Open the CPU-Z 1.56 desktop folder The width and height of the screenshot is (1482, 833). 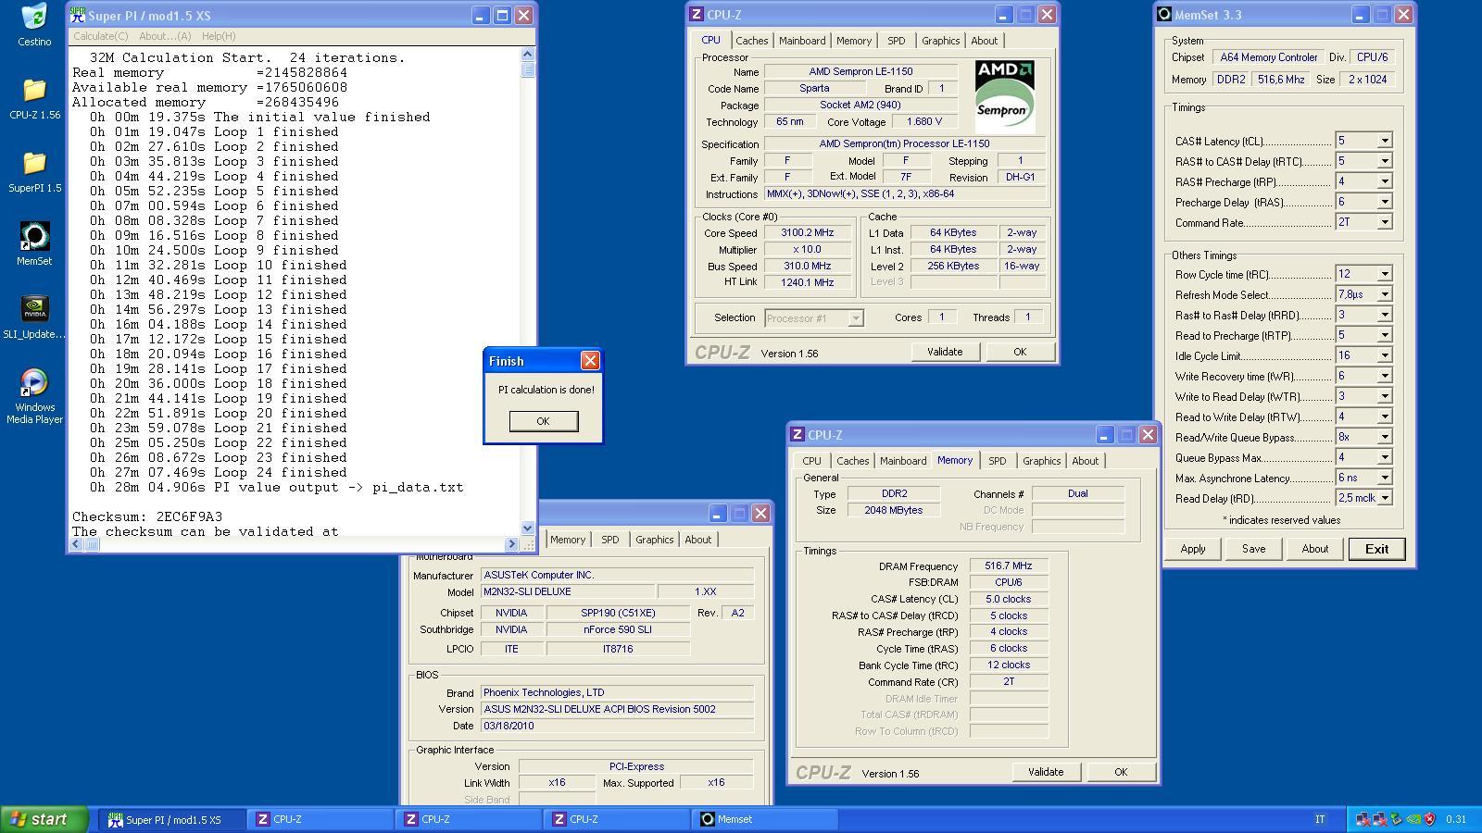click(34, 98)
